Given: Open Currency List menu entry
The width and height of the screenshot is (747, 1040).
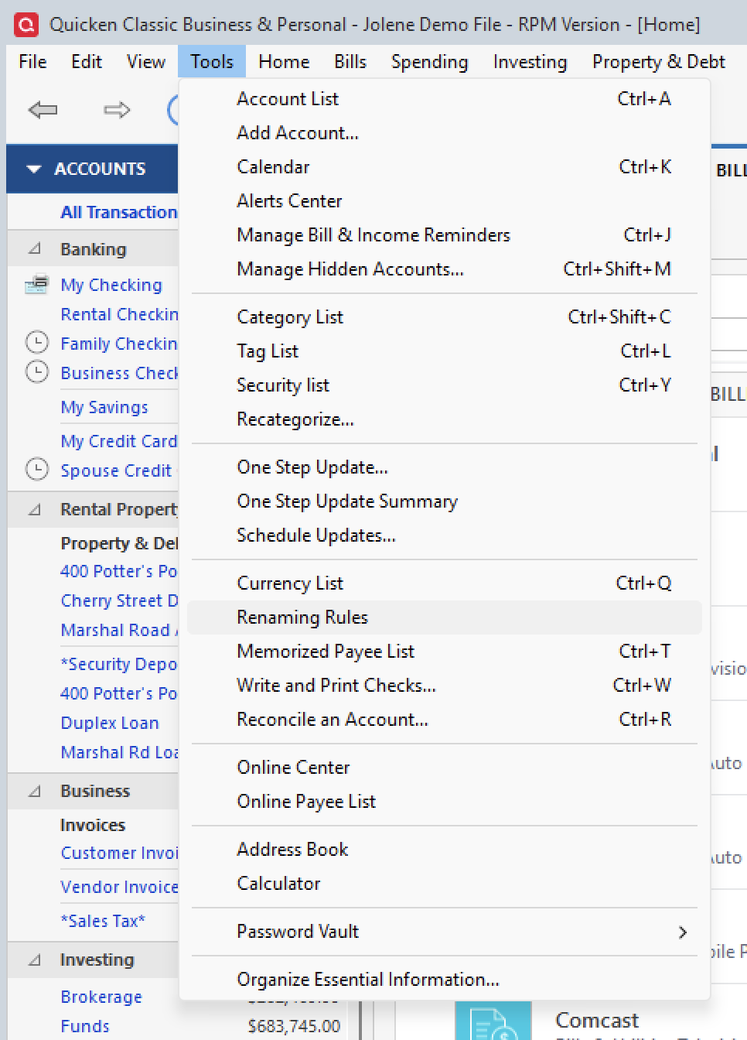Looking at the screenshot, I should [445, 583].
